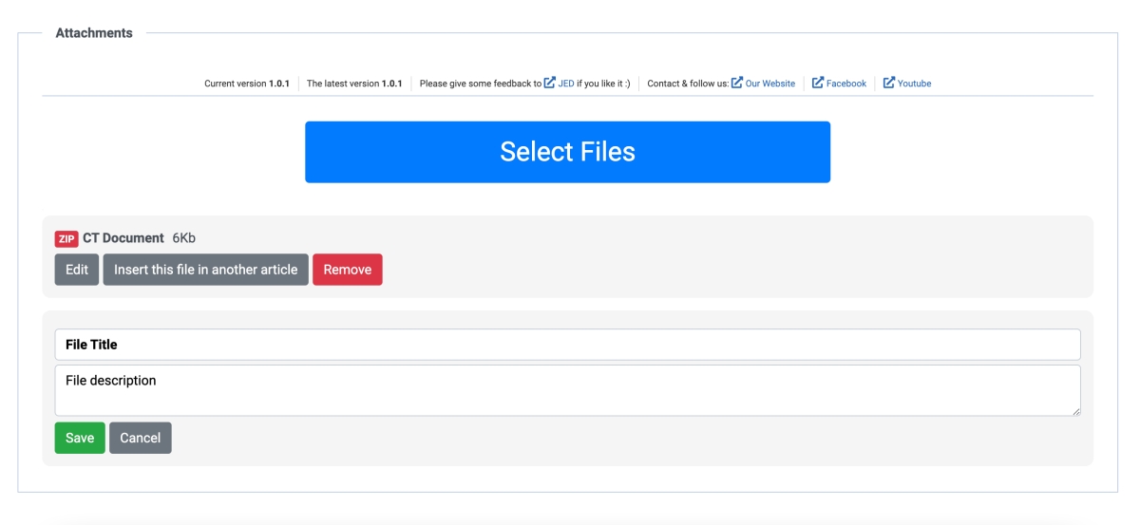Click the Current version 1.0.1 text
This screenshot has width=1140, height=525.
247,84
